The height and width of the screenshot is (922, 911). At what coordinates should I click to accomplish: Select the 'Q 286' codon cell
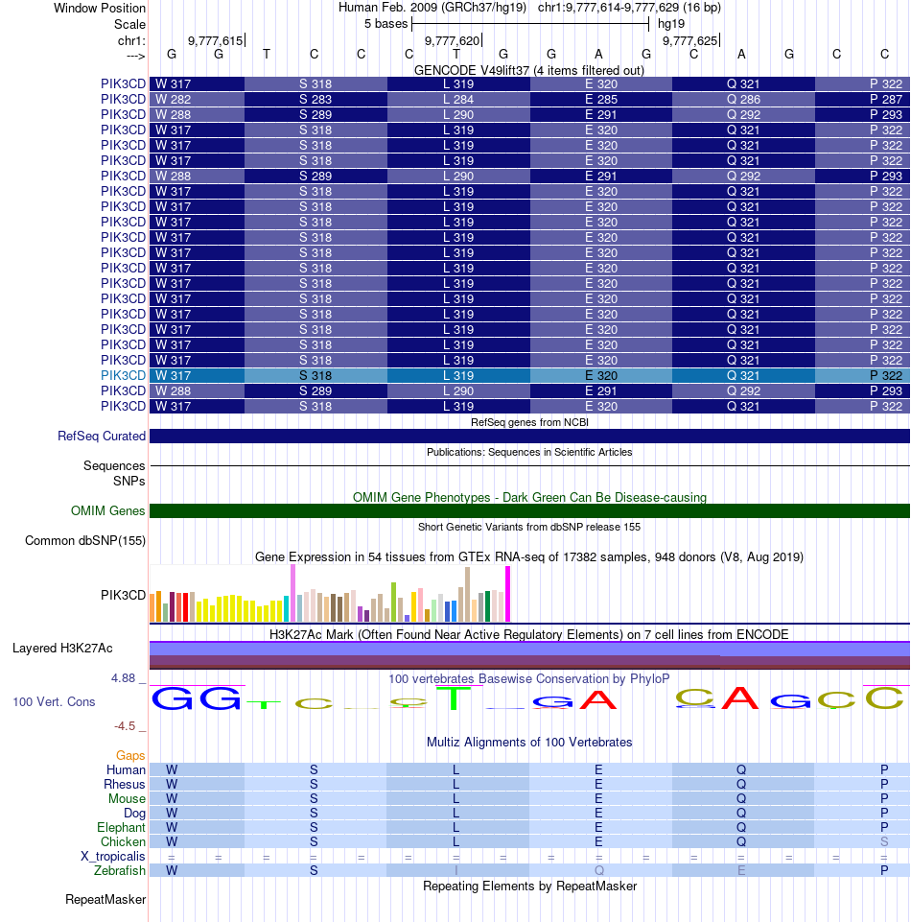coord(743,100)
